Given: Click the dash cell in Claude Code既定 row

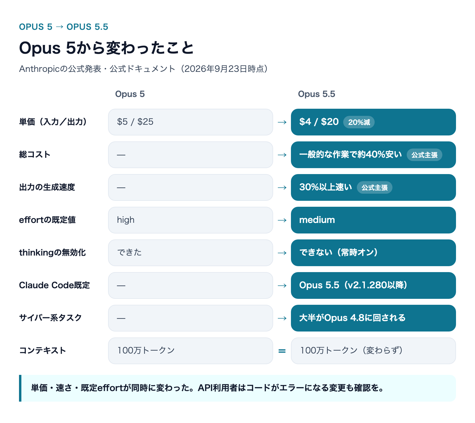Looking at the screenshot, I should click(190, 285).
